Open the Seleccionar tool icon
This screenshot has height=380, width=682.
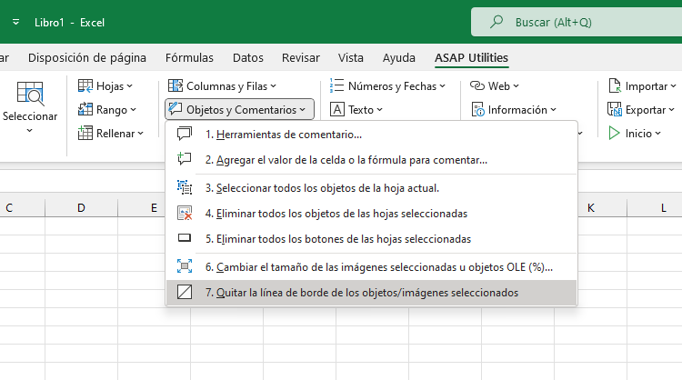coord(30,94)
